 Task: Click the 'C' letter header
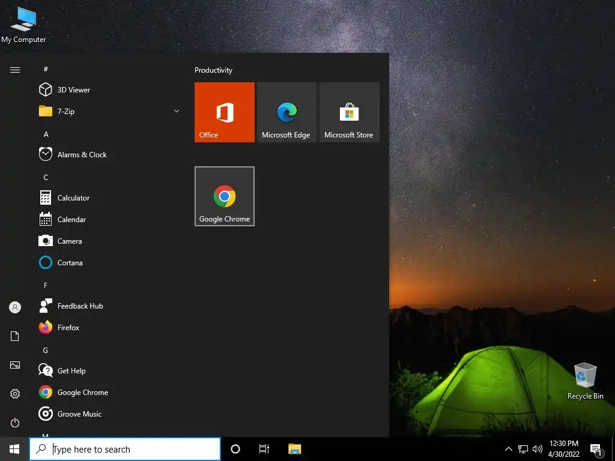(46, 178)
